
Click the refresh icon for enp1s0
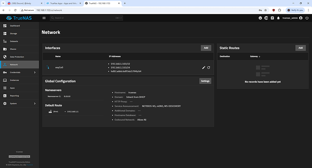[x=208, y=68]
